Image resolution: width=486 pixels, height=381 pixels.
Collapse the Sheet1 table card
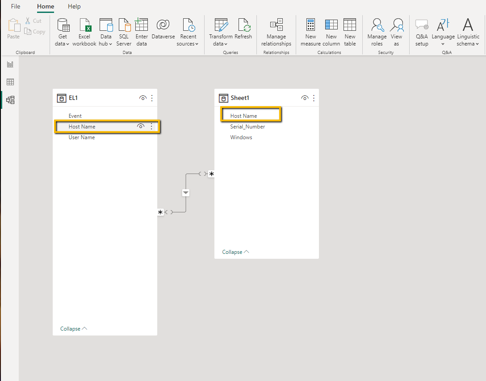(235, 252)
